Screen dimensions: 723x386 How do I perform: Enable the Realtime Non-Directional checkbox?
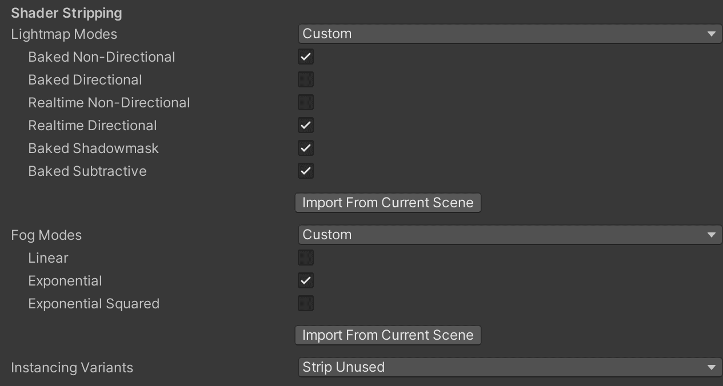pyautogui.click(x=305, y=102)
